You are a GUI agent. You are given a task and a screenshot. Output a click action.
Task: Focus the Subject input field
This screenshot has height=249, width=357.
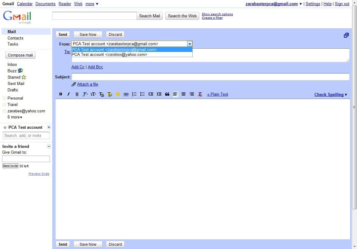(211, 77)
